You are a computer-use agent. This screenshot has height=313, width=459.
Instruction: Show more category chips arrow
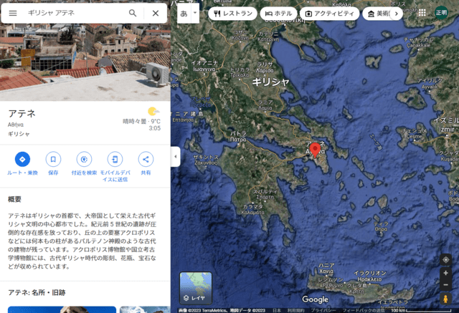397,14
